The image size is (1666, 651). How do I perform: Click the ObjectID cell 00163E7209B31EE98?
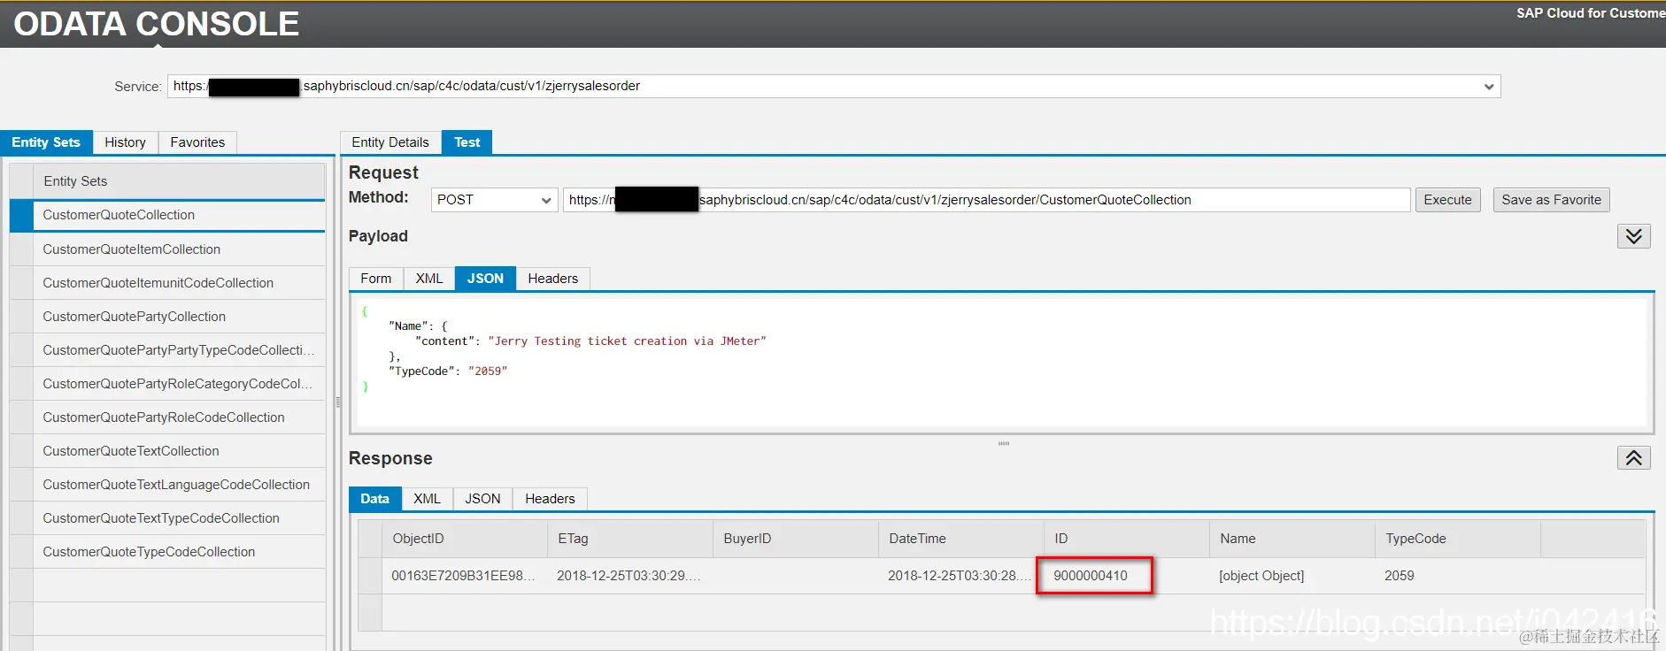point(463,576)
